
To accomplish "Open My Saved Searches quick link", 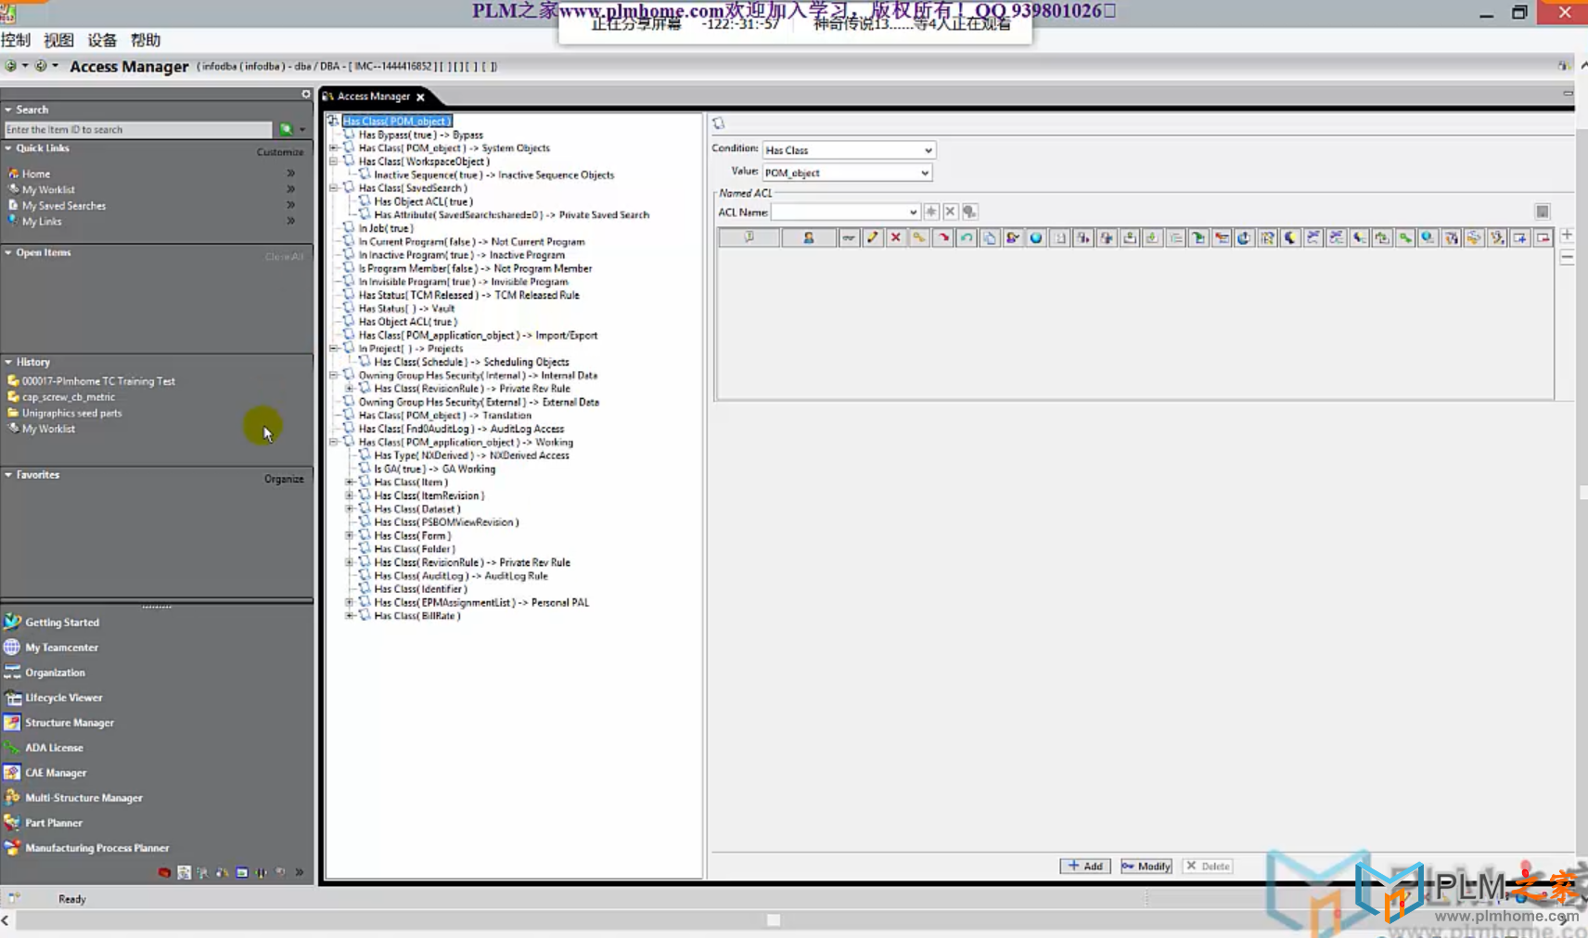I will click(x=64, y=206).
